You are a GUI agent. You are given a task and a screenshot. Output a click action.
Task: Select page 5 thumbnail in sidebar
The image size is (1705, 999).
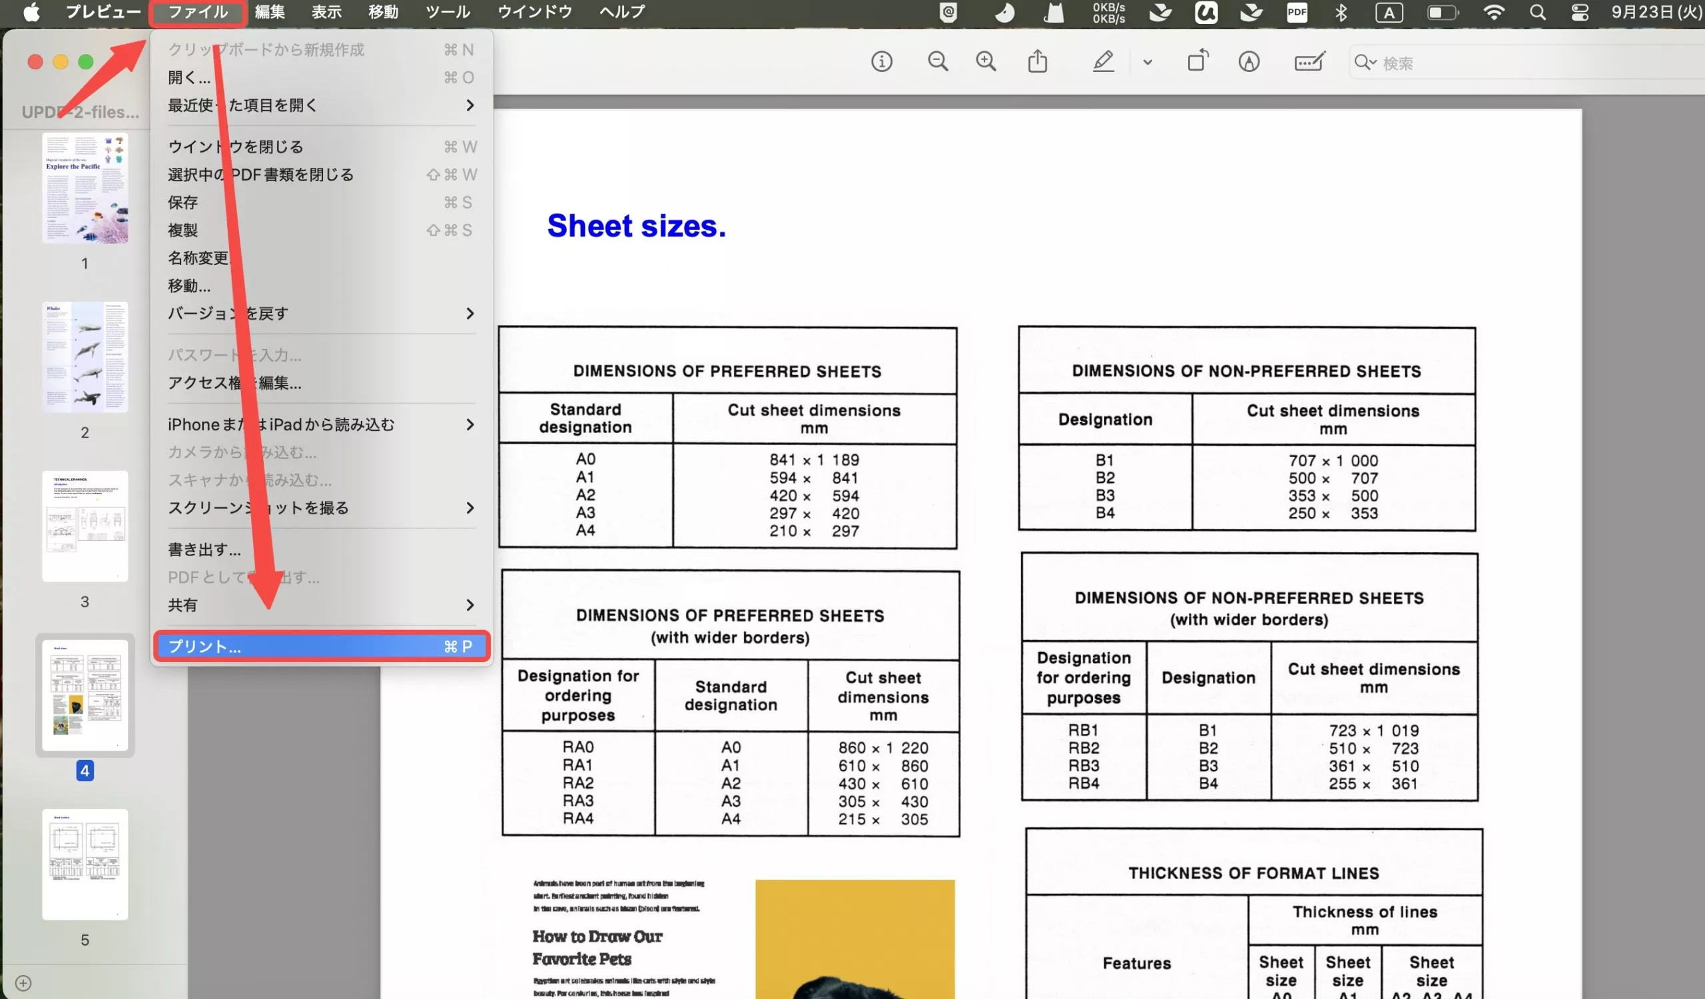(85, 864)
